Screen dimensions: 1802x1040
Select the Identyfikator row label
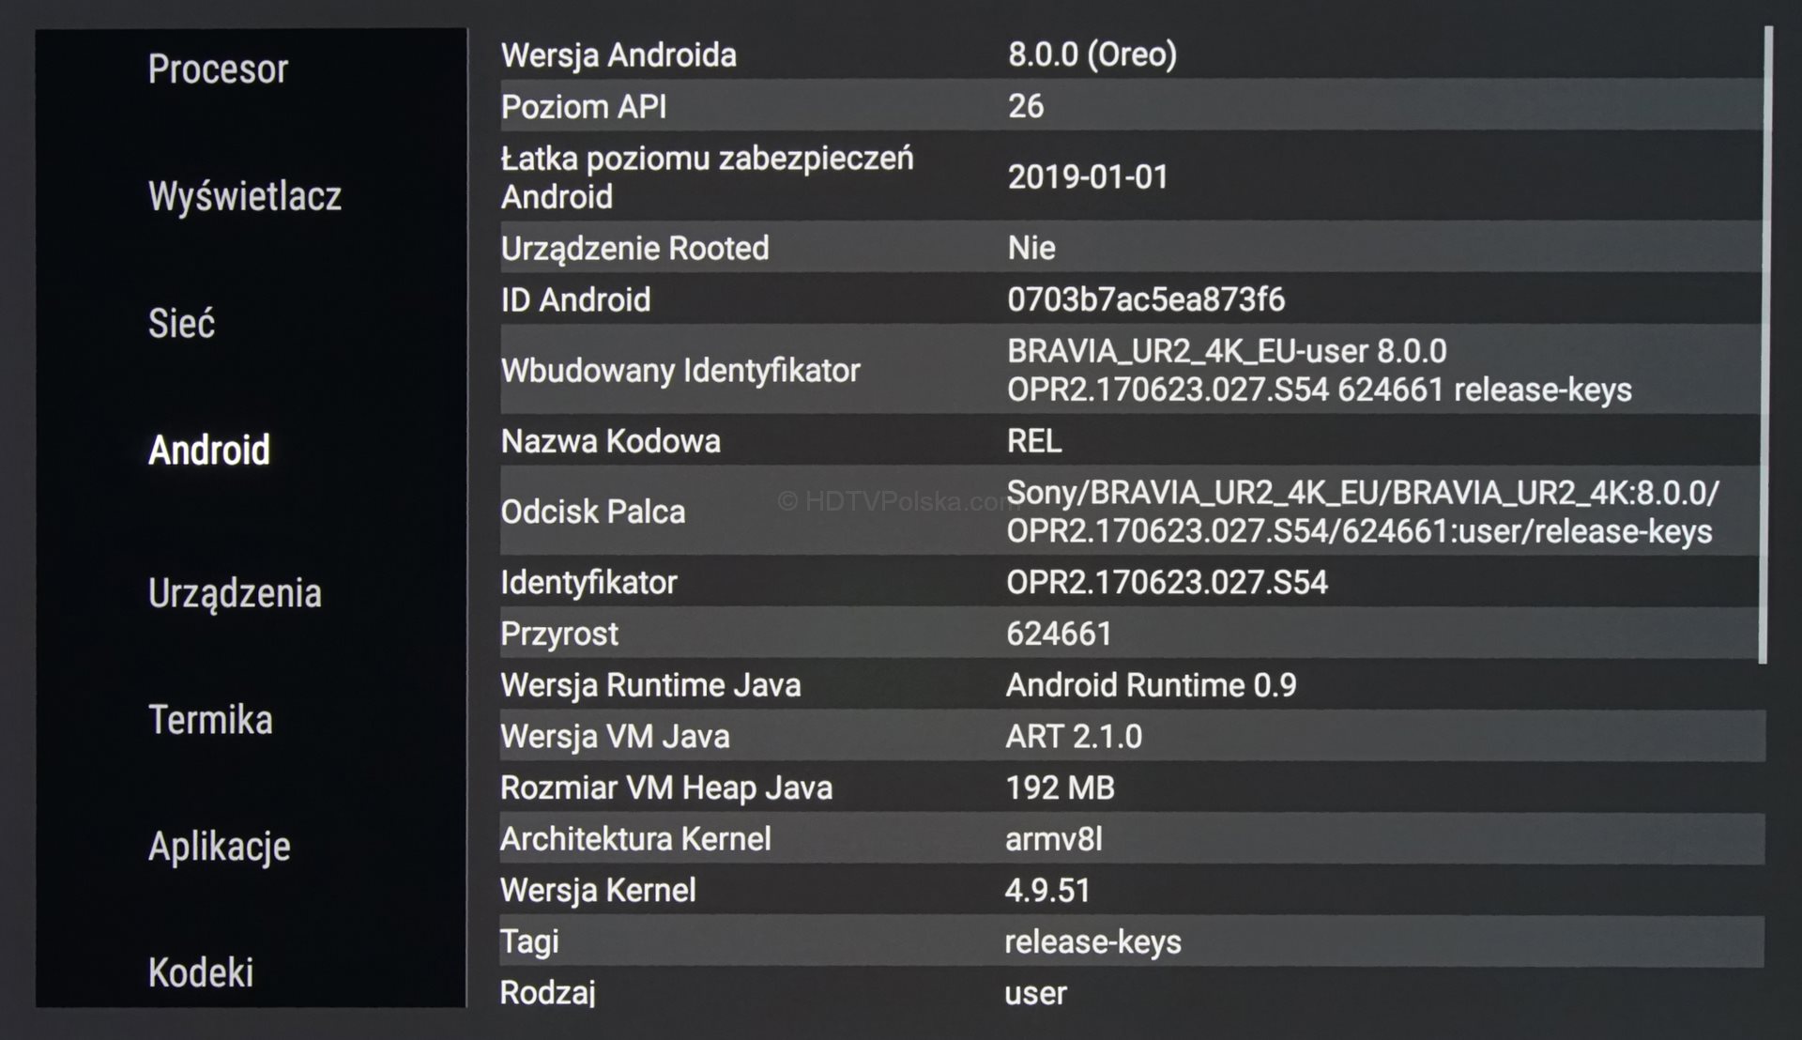pyautogui.click(x=588, y=583)
